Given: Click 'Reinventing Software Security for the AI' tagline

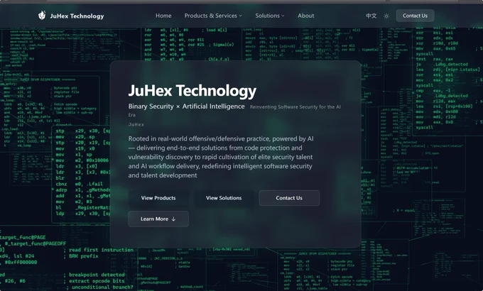Looking at the screenshot, I should [x=295, y=107].
